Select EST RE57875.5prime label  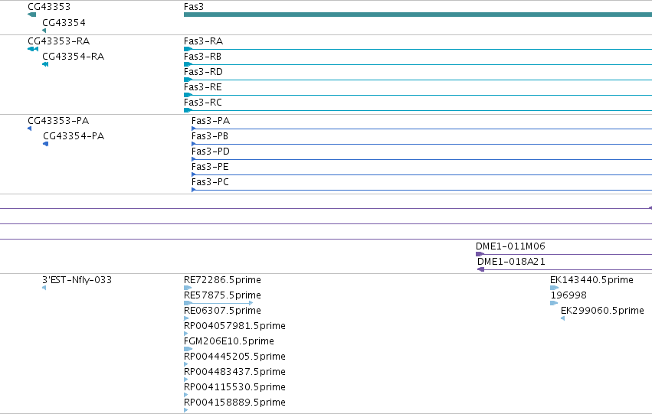(x=222, y=295)
